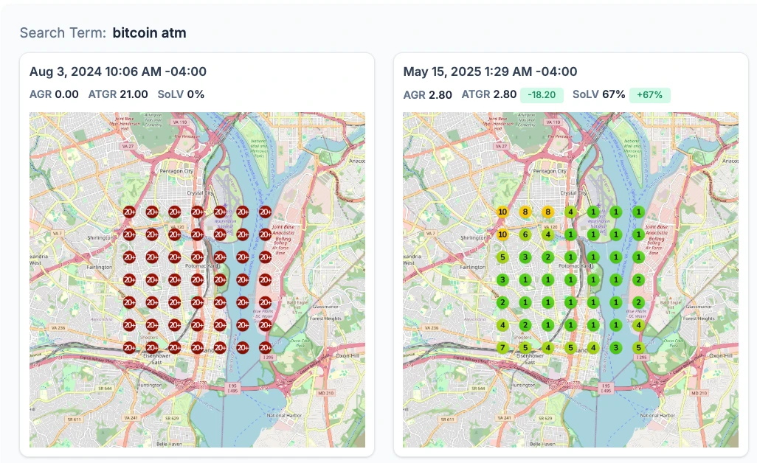Select top-right 20+ marker of the 2024 grid
This screenshot has width=757, height=463.
click(265, 212)
